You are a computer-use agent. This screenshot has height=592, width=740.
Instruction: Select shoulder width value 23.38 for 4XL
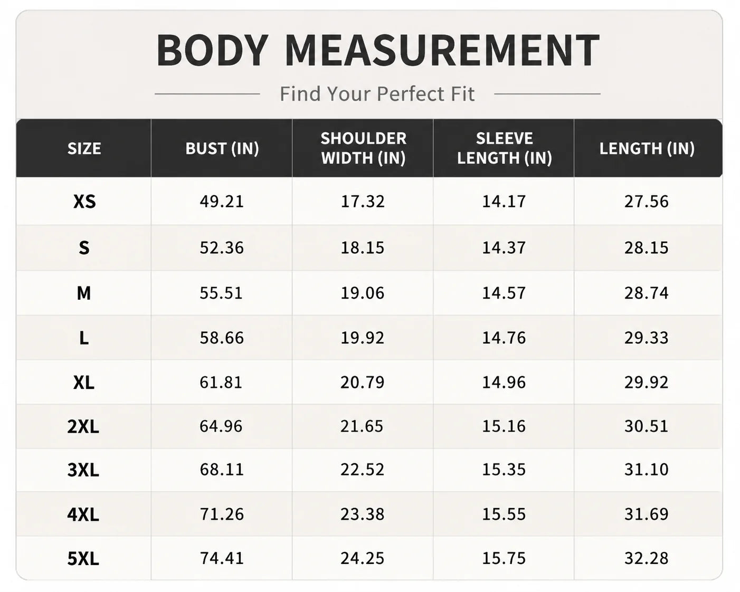tap(363, 514)
